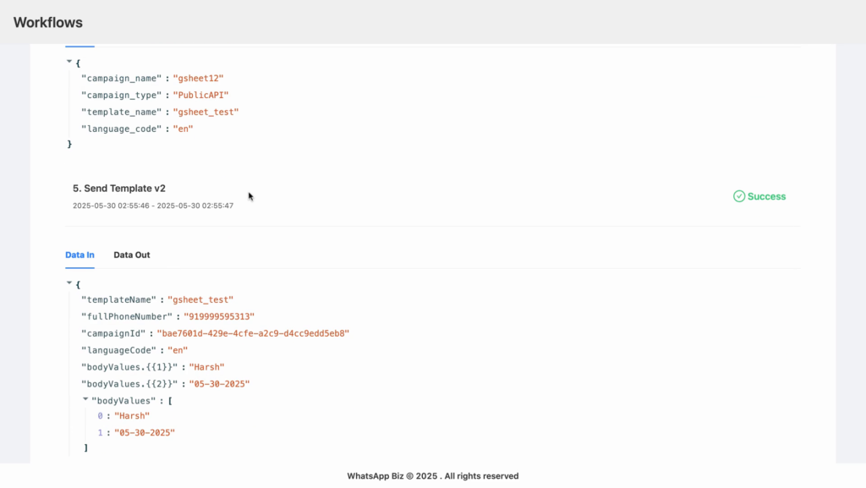This screenshot has width=866, height=488.
Task: Click the WhatsApp Biz footer text
Action: [x=433, y=476]
